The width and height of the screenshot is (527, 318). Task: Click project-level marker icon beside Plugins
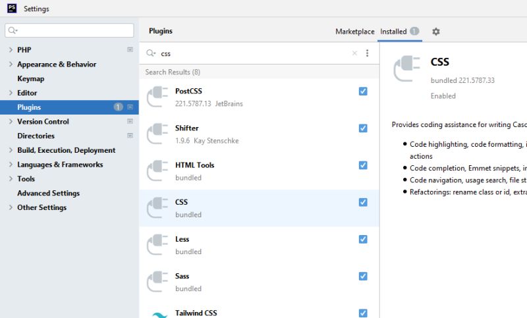point(130,107)
